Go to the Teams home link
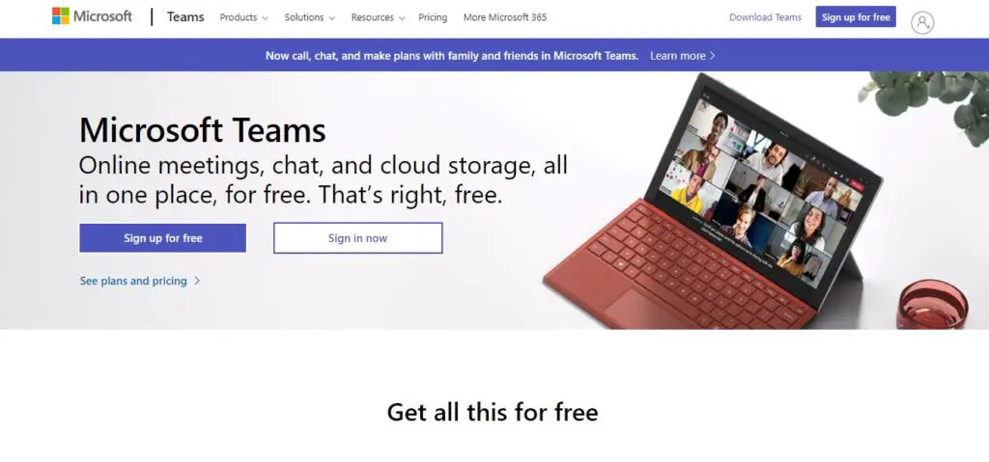This screenshot has width=989, height=462. (x=185, y=17)
